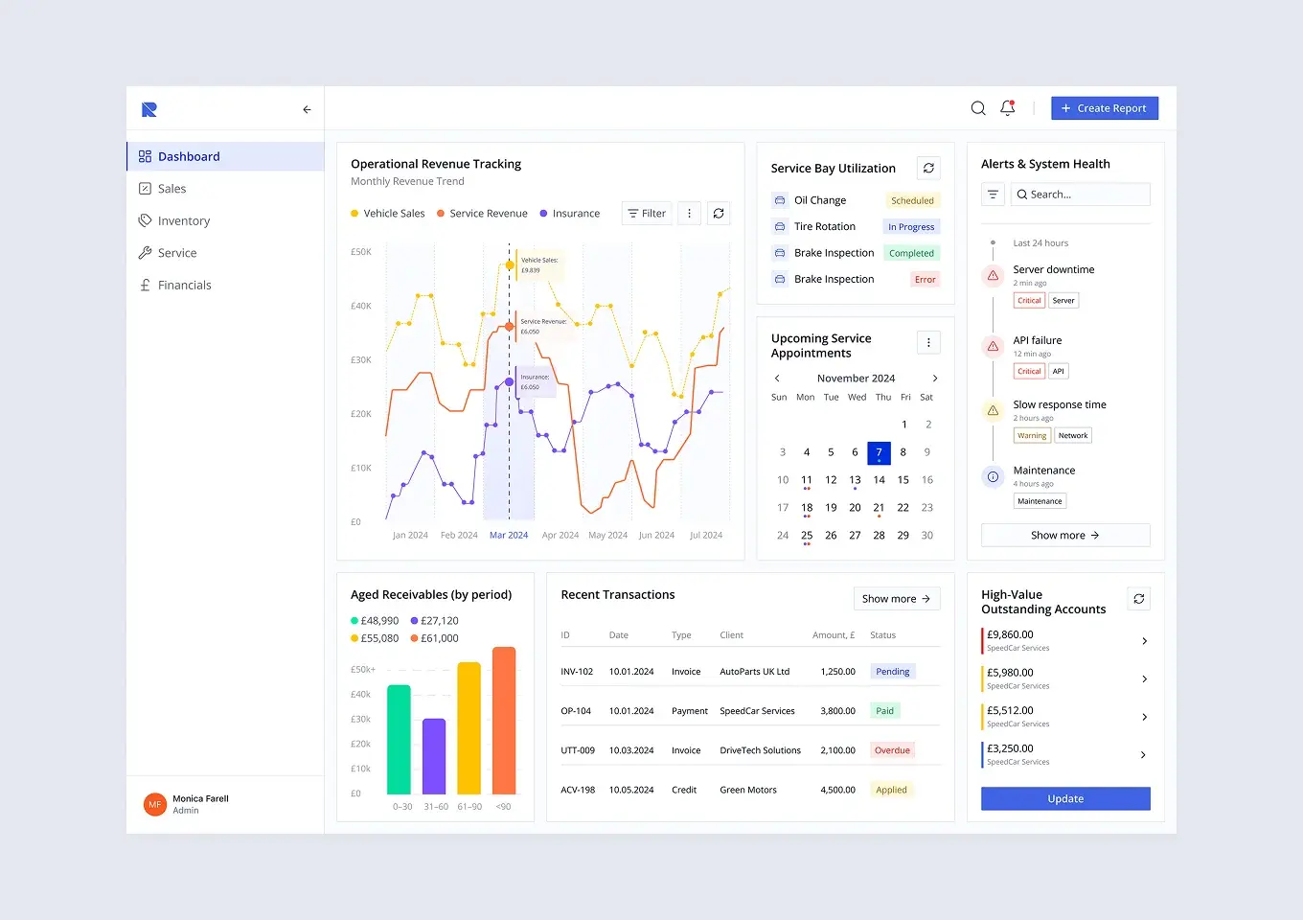The height and width of the screenshot is (920, 1303).
Task: Refresh Service Bay Utilization panel
Action: 928,168
